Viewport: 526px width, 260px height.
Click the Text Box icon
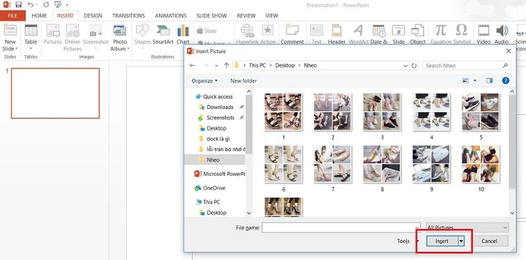[316, 30]
